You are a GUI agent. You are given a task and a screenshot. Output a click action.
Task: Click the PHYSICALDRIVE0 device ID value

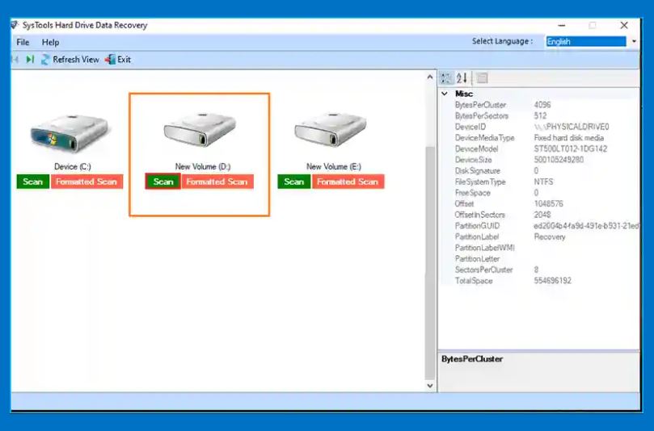(572, 127)
